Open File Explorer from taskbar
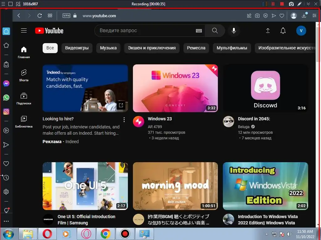 pyautogui.click(x=28, y=234)
